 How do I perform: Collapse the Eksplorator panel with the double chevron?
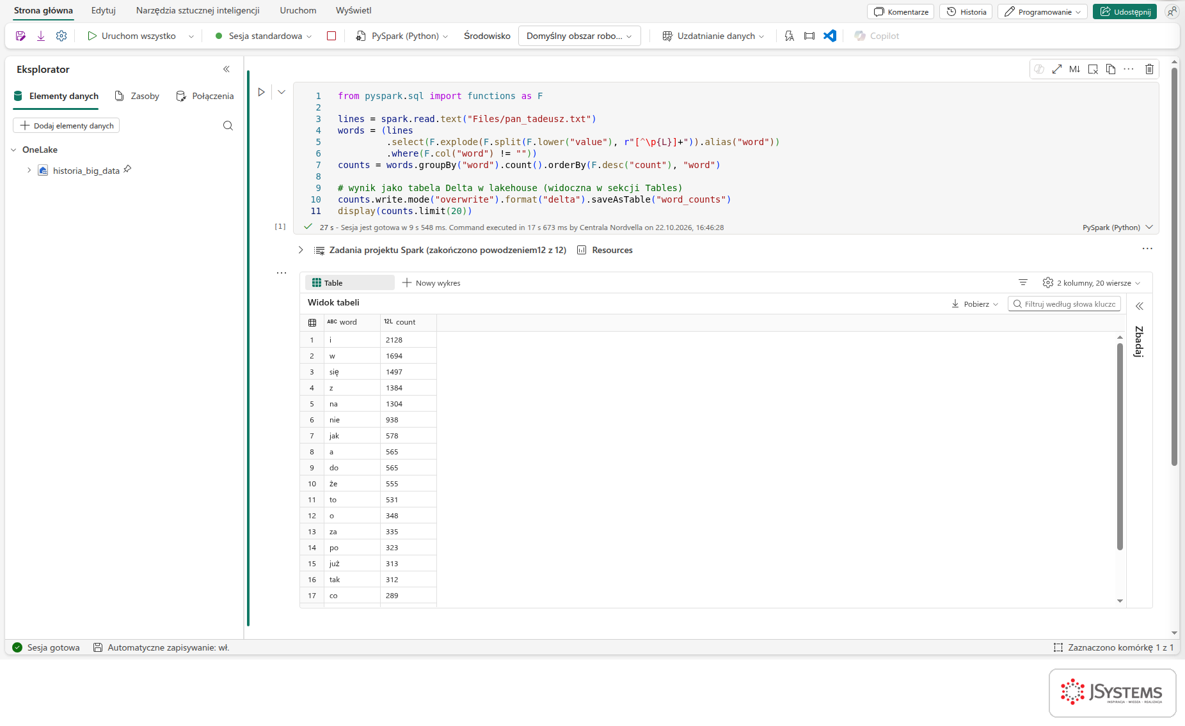227,69
